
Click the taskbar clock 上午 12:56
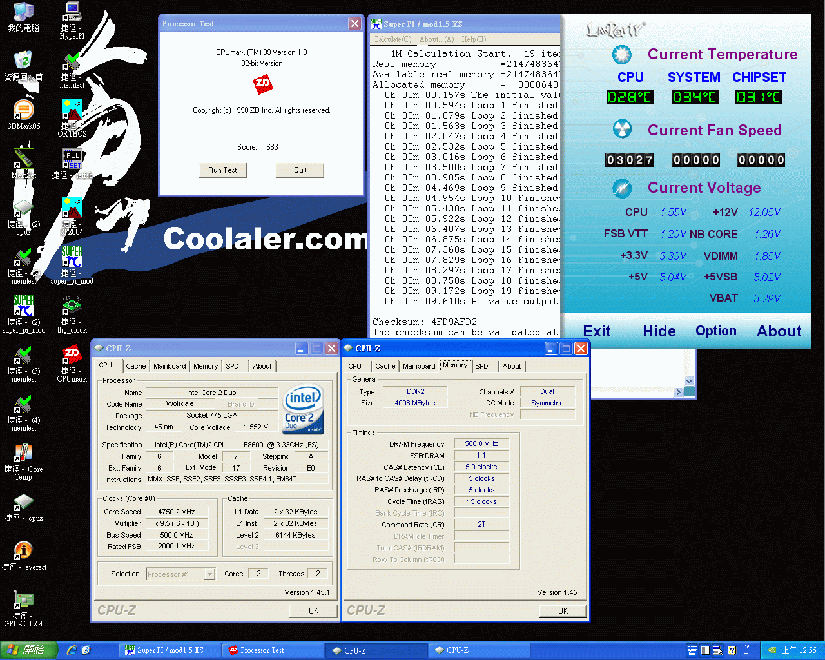799,650
